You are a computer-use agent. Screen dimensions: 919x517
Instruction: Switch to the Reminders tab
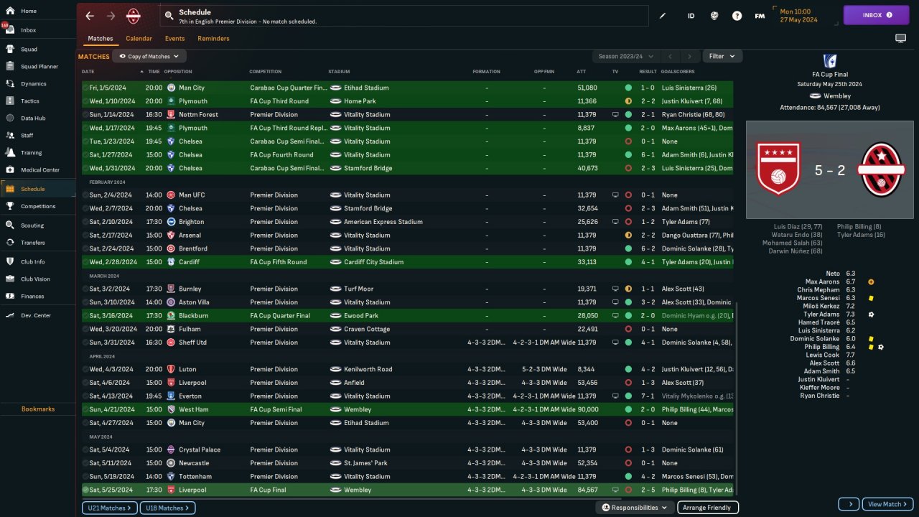coord(213,38)
